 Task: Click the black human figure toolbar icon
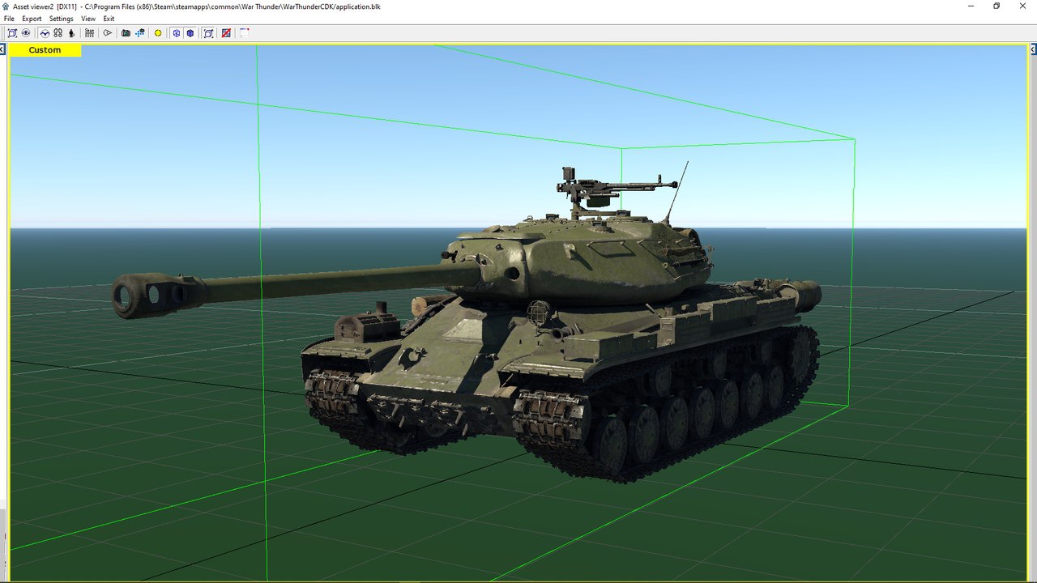tap(71, 33)
